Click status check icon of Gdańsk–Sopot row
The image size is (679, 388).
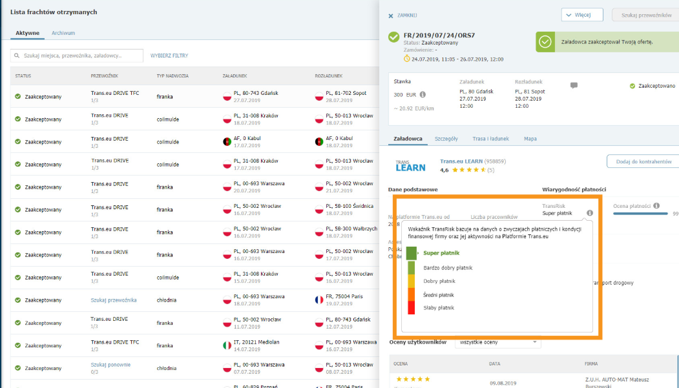pyautogui.click(x=17, y=96)
